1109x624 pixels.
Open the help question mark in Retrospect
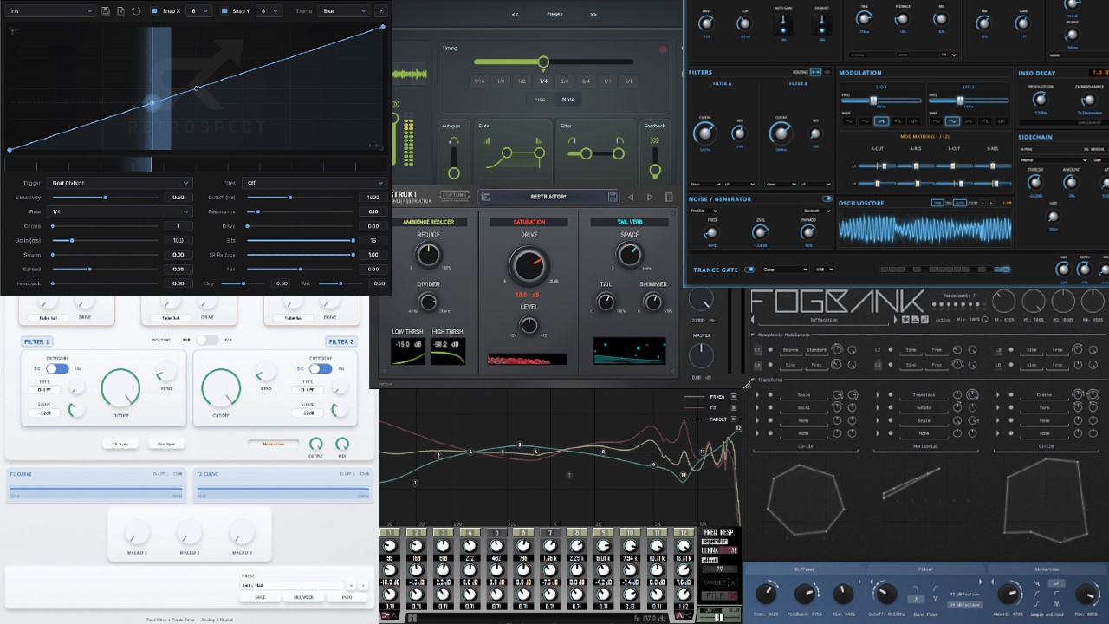(380, 10)
